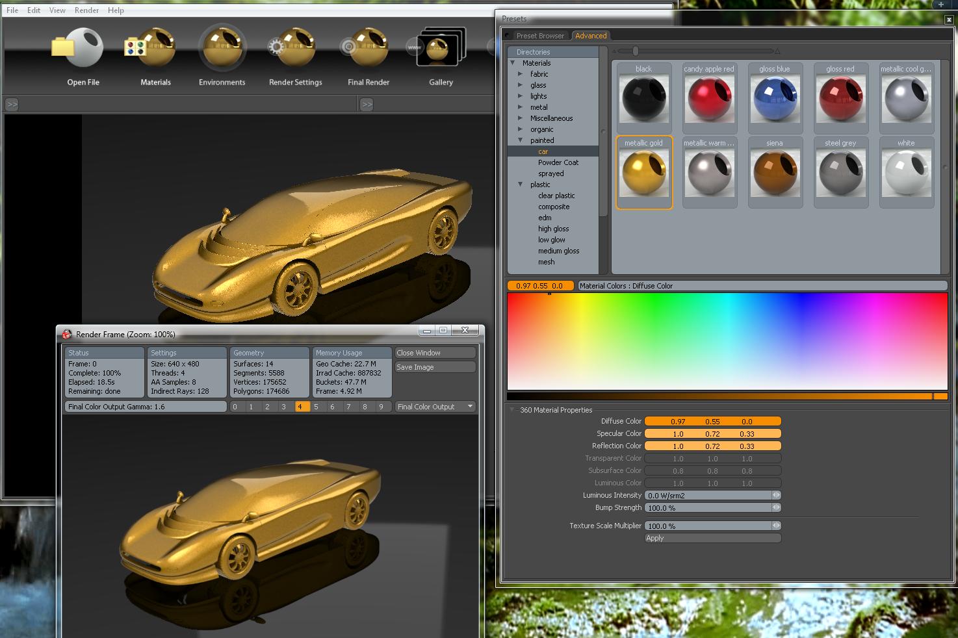Click the Close Window button
This screenshot has height=638, width=958.
coord(435,353)
